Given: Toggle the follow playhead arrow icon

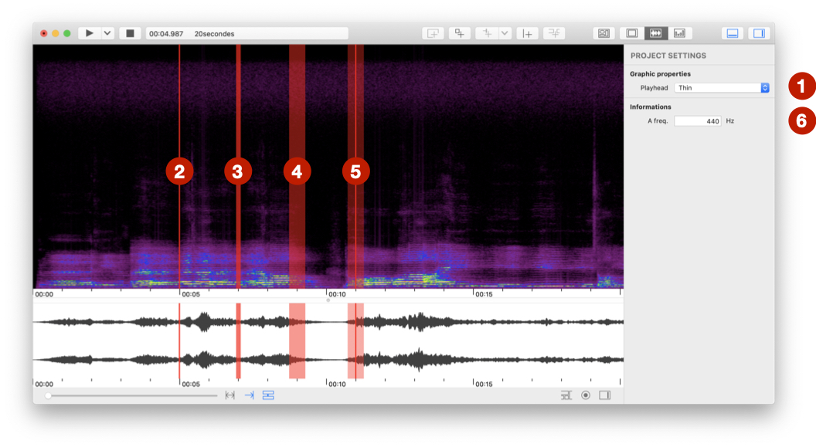Looking at the screenshot, I should tap(250, 395).
